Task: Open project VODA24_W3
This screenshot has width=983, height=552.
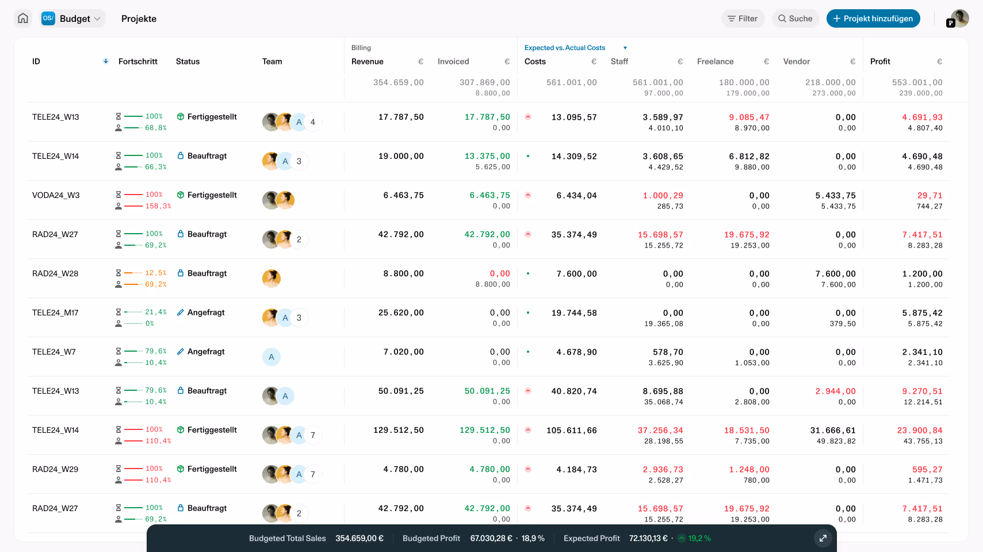Action: click(56, 195)
